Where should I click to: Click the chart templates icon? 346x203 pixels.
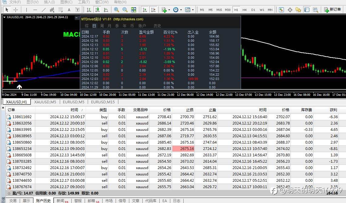point(188,10)
